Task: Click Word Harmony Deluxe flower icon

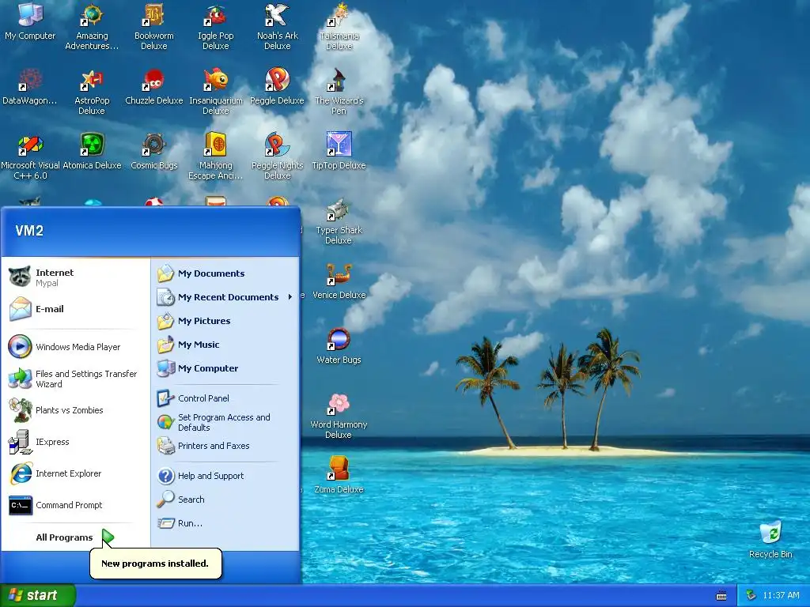Action: point(339,416)
